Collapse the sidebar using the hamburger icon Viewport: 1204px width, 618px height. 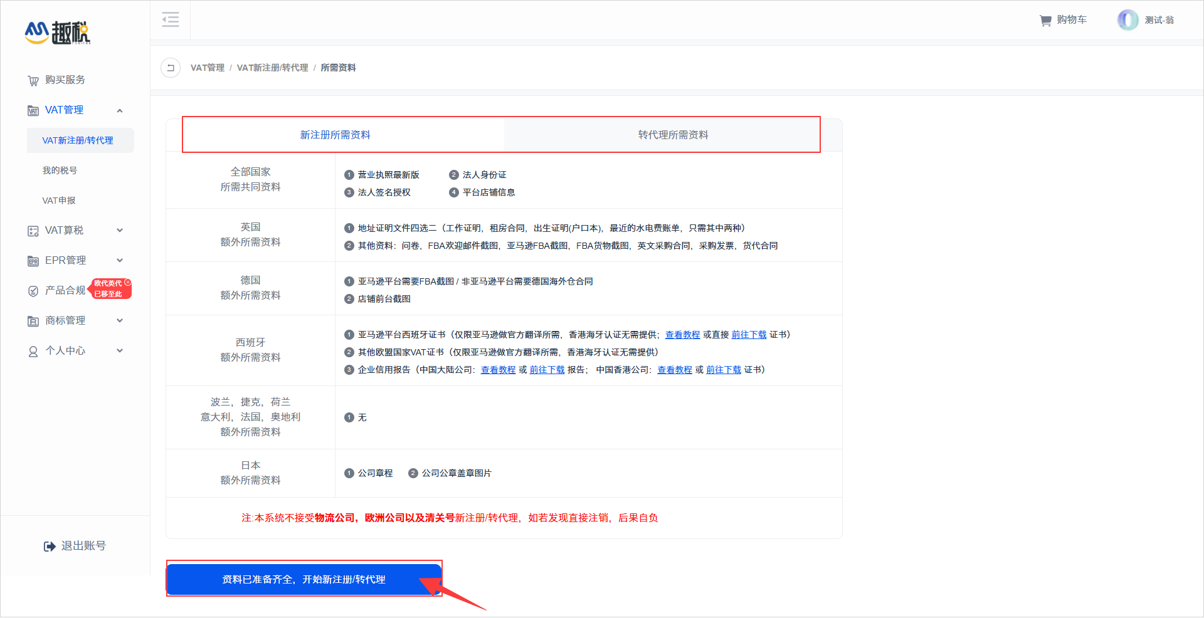(170, 19)
